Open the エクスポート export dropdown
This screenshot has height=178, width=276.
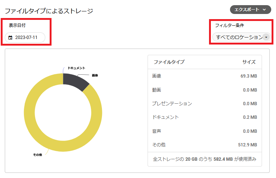pyautogui.click(x=250, y=10)
